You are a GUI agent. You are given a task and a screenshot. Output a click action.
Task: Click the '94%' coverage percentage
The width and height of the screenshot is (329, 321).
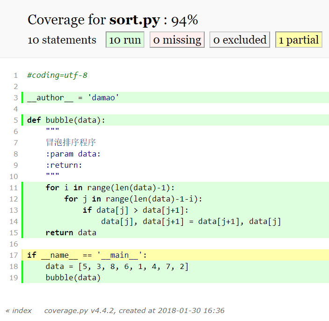[x=185, y=21]
